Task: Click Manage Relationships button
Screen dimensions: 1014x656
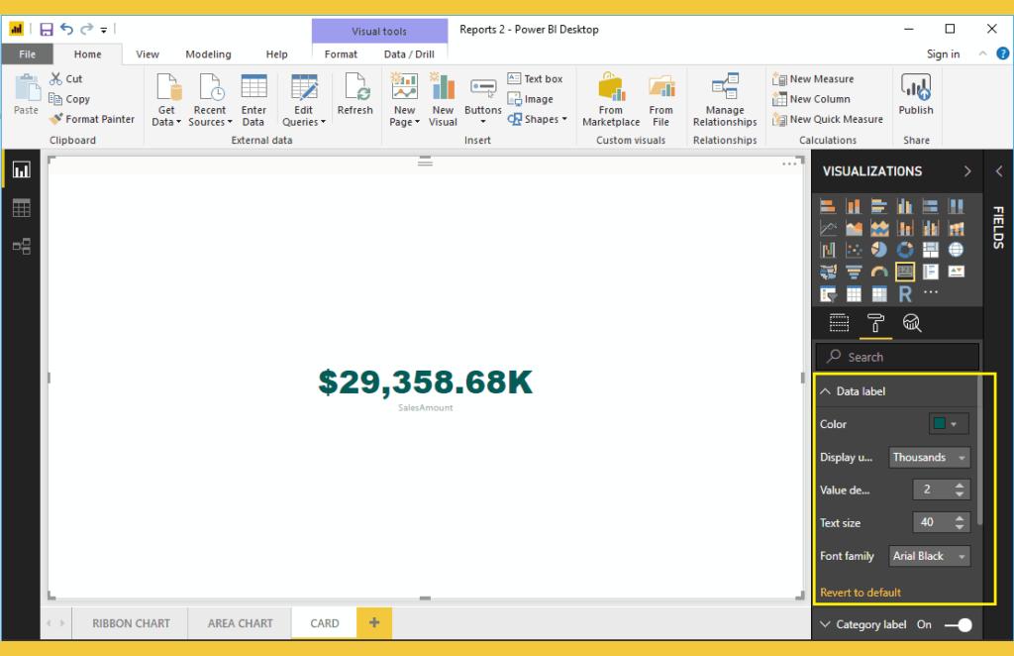Action: pos(724,100)
